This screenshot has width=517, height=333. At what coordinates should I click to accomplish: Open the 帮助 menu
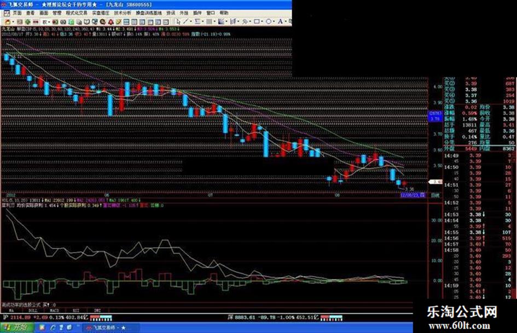(x=224, y=13)
